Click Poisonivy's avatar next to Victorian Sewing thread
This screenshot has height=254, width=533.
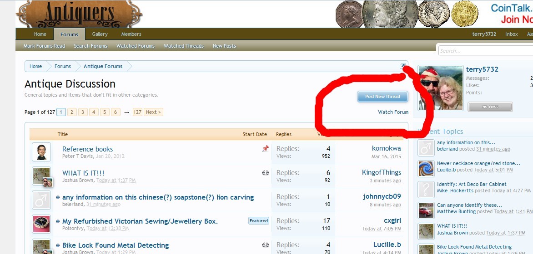pyautogui.click(x=41, y=224)
